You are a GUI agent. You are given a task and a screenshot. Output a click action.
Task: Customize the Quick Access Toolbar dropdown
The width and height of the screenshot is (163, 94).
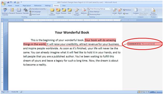click(x=21, y=2)
